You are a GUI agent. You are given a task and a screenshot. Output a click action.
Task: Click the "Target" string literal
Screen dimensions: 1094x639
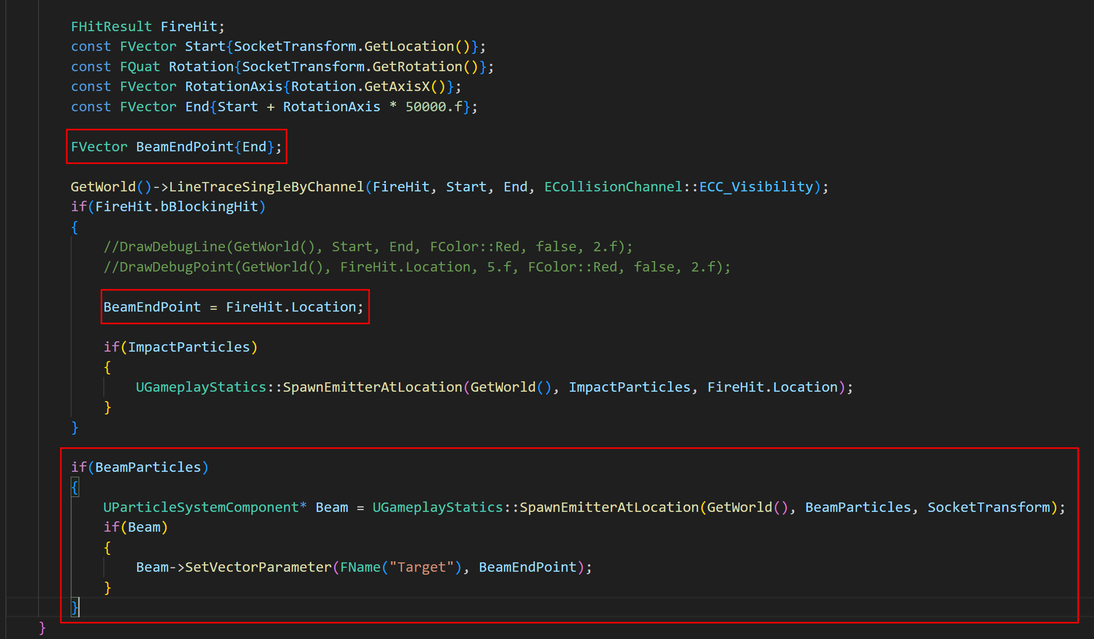[422, 567]
